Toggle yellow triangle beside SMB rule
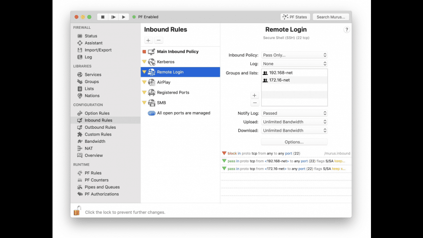423x238 pixels. tap(144, 102)
